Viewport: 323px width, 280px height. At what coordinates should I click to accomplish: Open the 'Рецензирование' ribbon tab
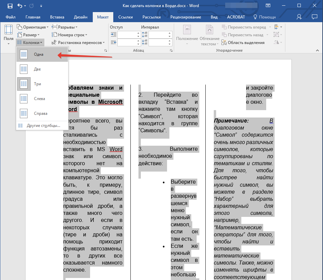(x=186, y=17)
